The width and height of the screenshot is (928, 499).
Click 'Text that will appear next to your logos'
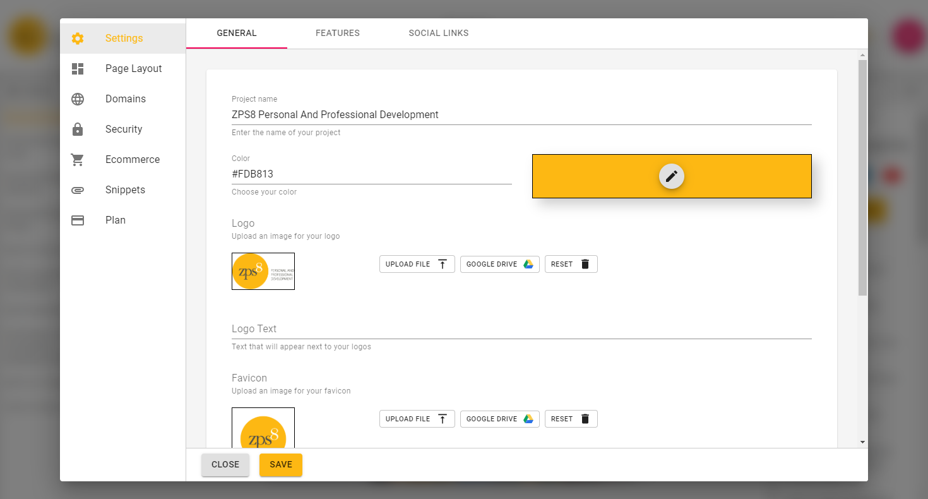point(301,347)
